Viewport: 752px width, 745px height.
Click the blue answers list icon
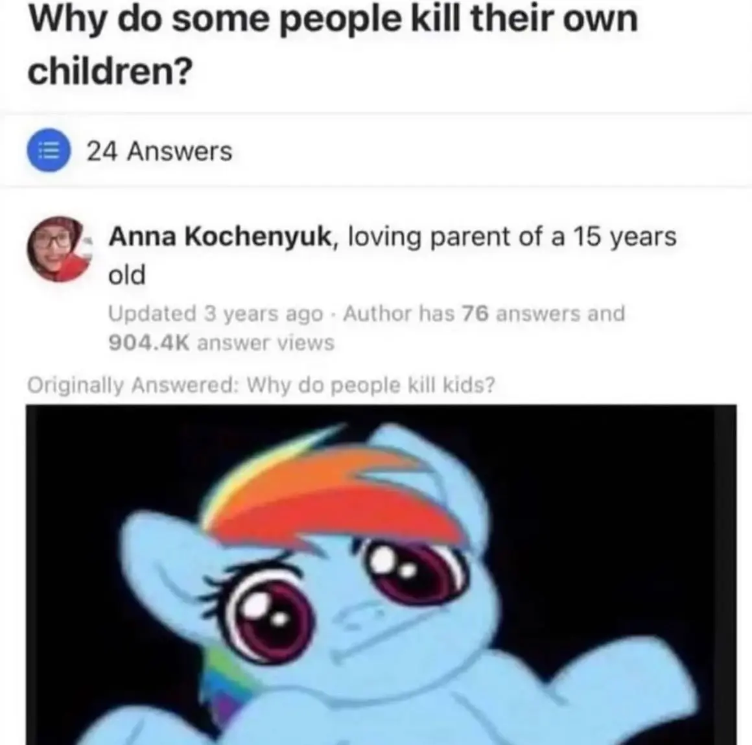tap(49, 150)
